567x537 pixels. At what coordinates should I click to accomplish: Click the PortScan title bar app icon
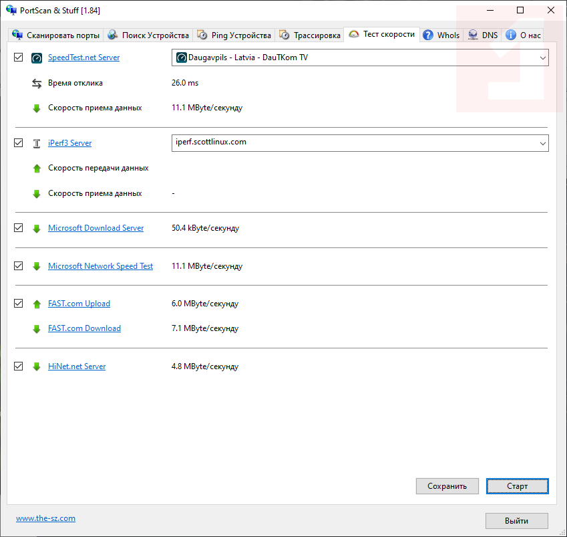(11, 10)
